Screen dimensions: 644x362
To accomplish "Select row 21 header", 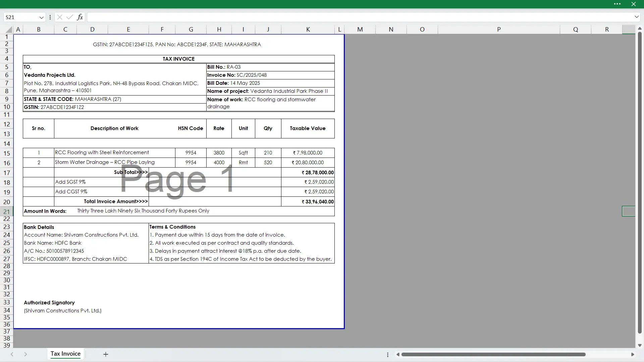I will 7,212.
